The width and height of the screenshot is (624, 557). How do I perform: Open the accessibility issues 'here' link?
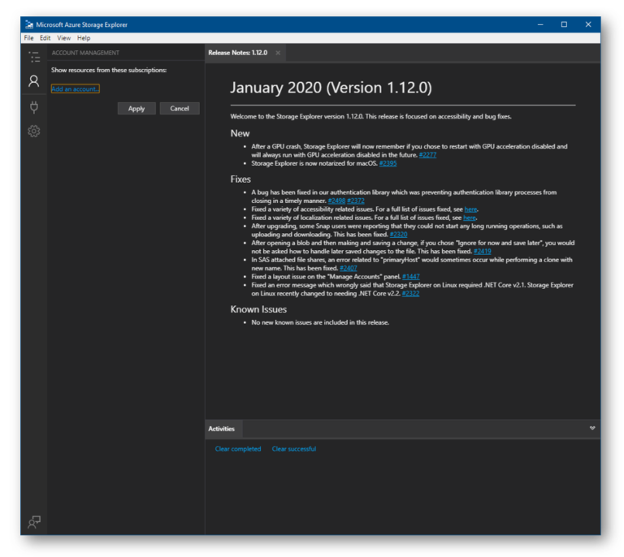click(x=470, y=209)
